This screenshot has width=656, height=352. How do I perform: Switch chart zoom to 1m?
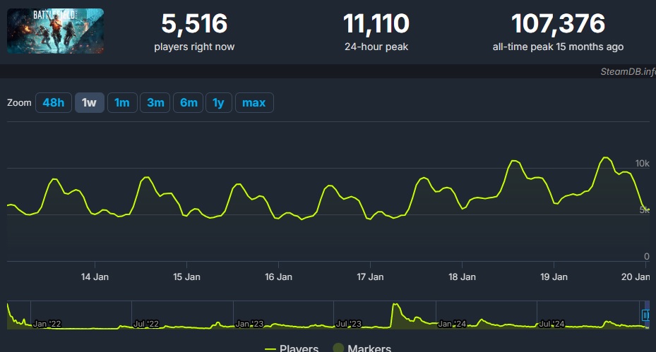tap(122, 103)
